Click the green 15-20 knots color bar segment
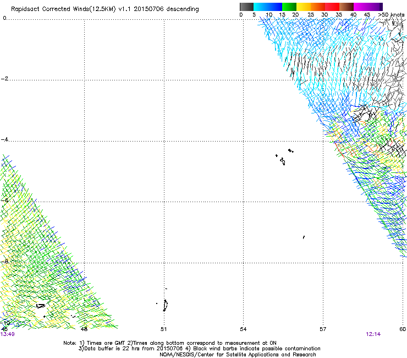Screen dimensions: 407x358 (289, 7)
